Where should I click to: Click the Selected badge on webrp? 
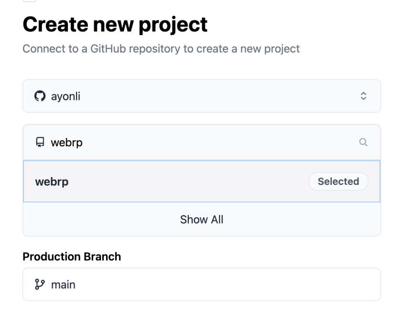tap(338, 181)
